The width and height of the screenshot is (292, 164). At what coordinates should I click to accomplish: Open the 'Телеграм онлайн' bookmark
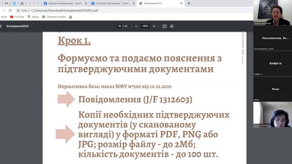click(x=54, y=17)
